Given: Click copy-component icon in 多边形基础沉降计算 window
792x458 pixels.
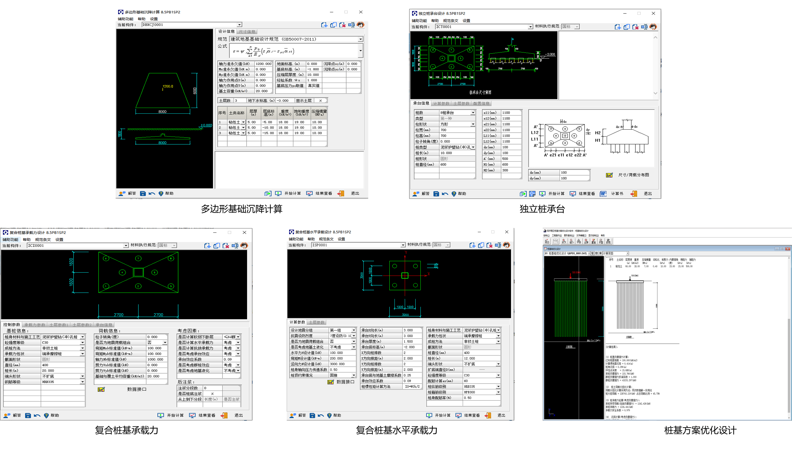Looking at the screenshot, I should click(334, 25).
